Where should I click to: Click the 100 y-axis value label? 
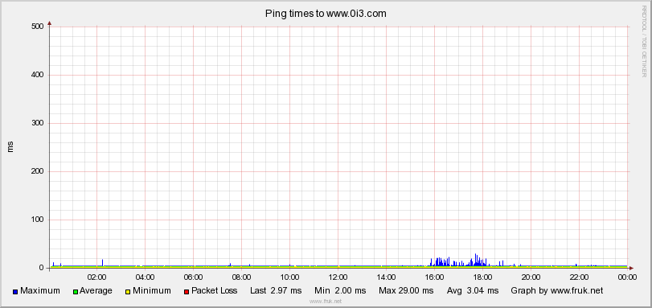pos(38,220)
